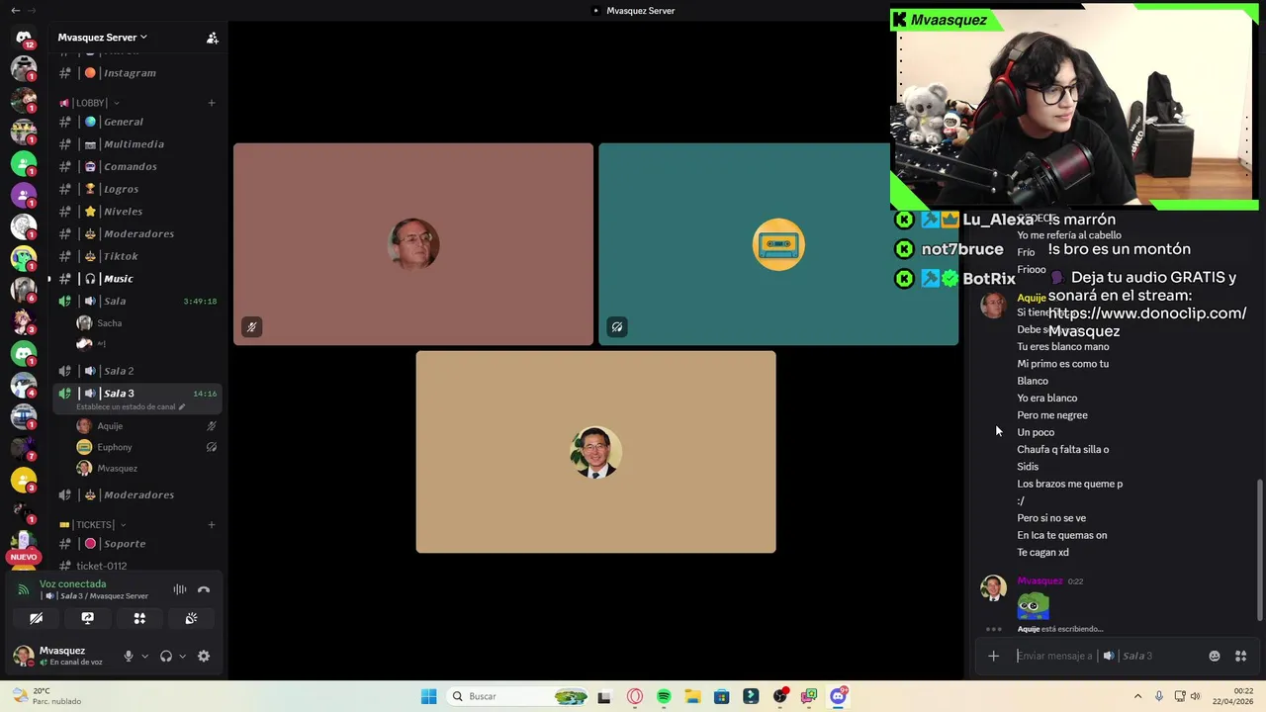Open input device options arrow beside microphone
The width and height of the screenshot is (1266, 712).
point(144,656)
